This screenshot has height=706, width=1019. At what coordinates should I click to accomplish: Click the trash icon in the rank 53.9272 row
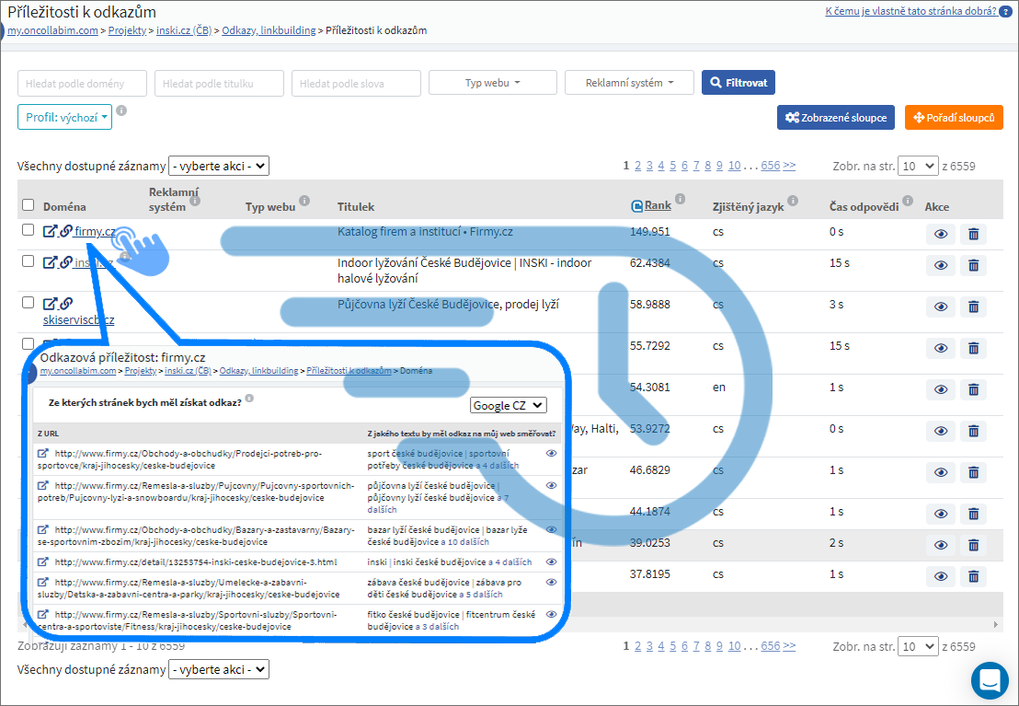(x=973, y=431)
